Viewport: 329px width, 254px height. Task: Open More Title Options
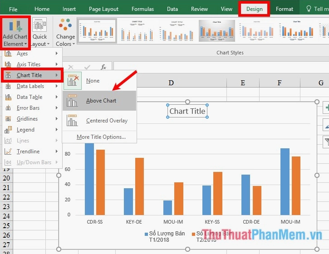[101, 137]
